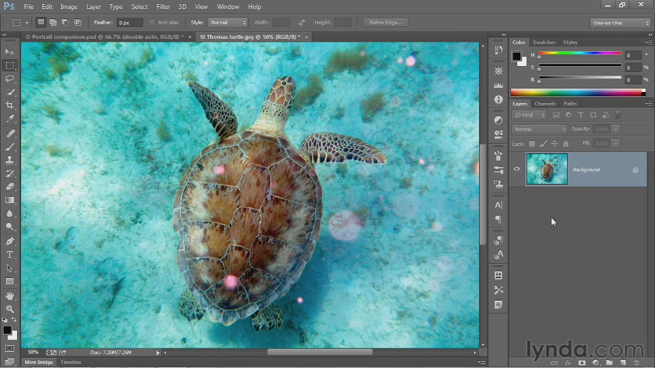This screenshot has height=368, width=655.
Task: Toggle Lock position icon
Action: tap(554, 144)
